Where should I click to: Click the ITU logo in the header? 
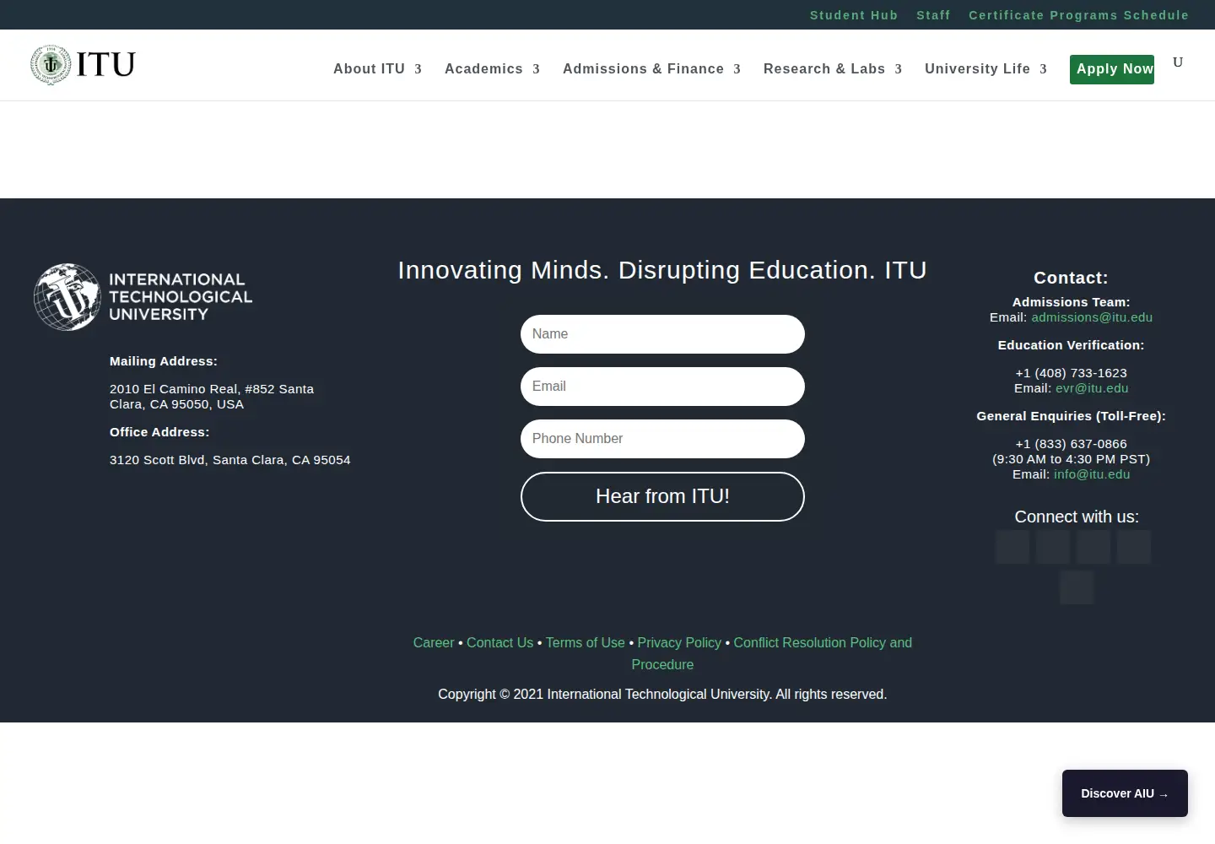(83, 65)
